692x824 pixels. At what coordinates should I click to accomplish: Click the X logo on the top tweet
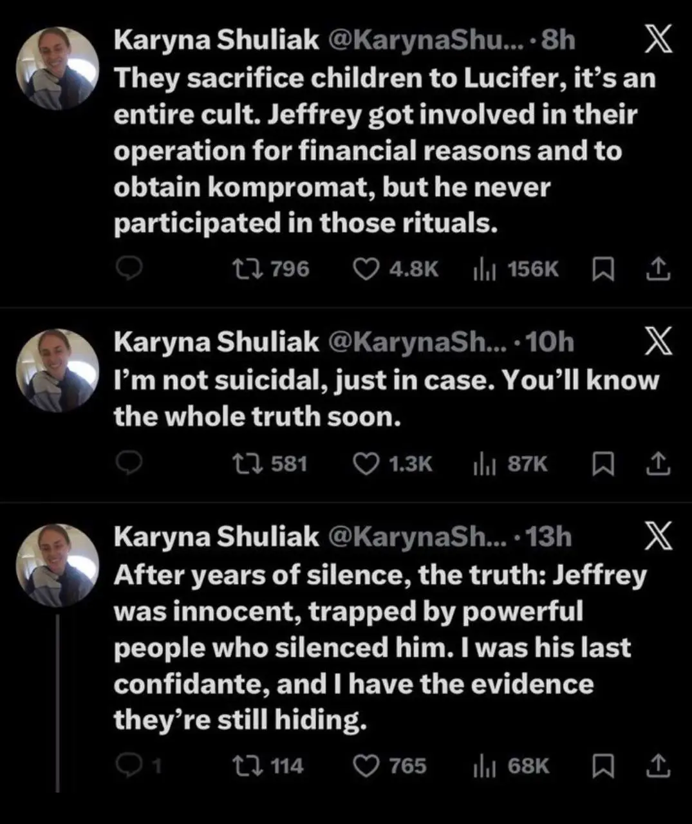658,41
